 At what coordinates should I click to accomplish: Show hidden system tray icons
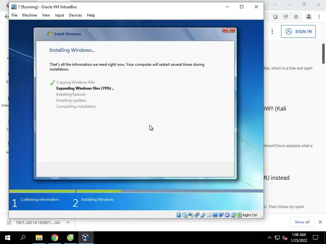pos(269,238)
